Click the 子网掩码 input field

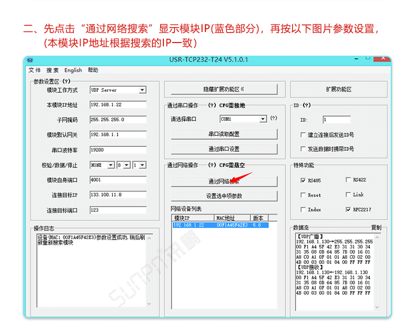click(118, 120)
